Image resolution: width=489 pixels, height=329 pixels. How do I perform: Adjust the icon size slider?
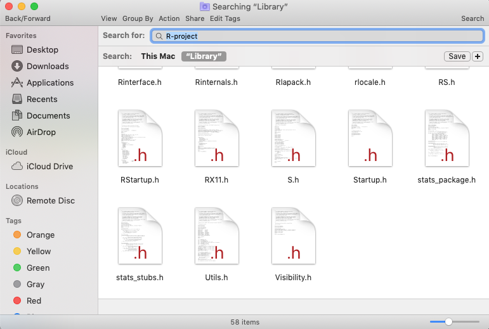pyautogui.click(x=448, y=322)
